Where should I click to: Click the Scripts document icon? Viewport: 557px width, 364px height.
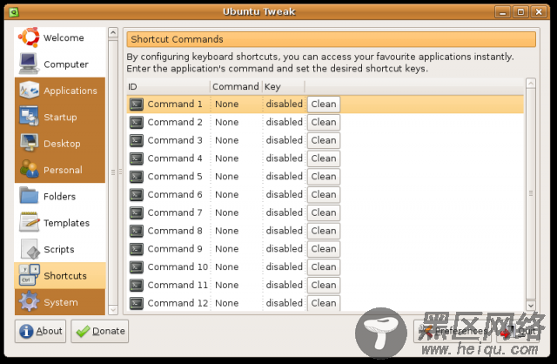(x=30, y=249)
